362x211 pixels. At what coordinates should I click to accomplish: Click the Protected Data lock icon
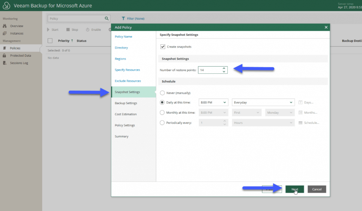coord(4,56)
